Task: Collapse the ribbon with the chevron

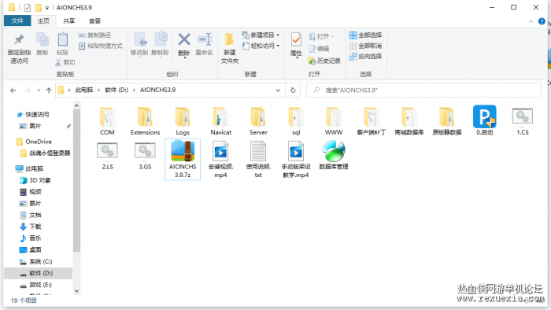Action: pyautogui.click(x=531, y=21)
